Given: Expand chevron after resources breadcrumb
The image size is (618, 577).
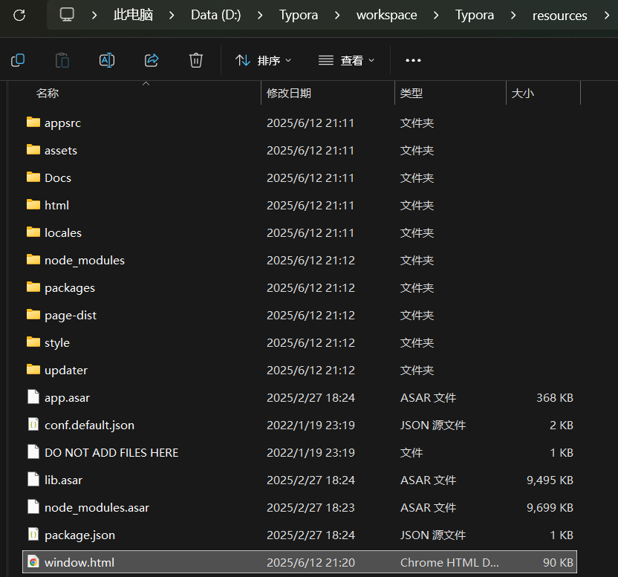Looking at the screenshot, I should pyautogui.click(x=607, y=16).
